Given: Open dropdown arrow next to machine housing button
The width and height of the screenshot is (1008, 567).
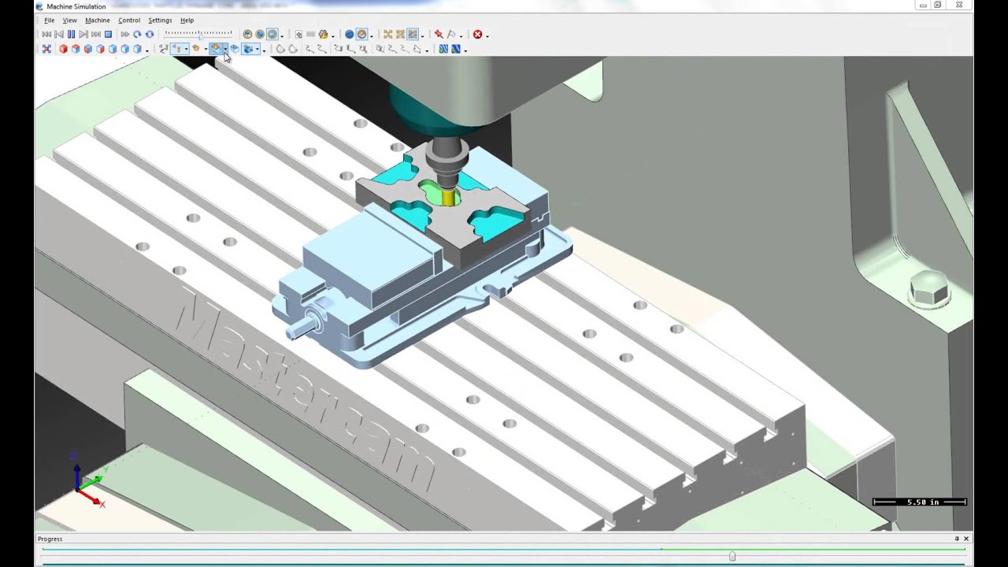Looking at the screenshot, I should 258,50.
